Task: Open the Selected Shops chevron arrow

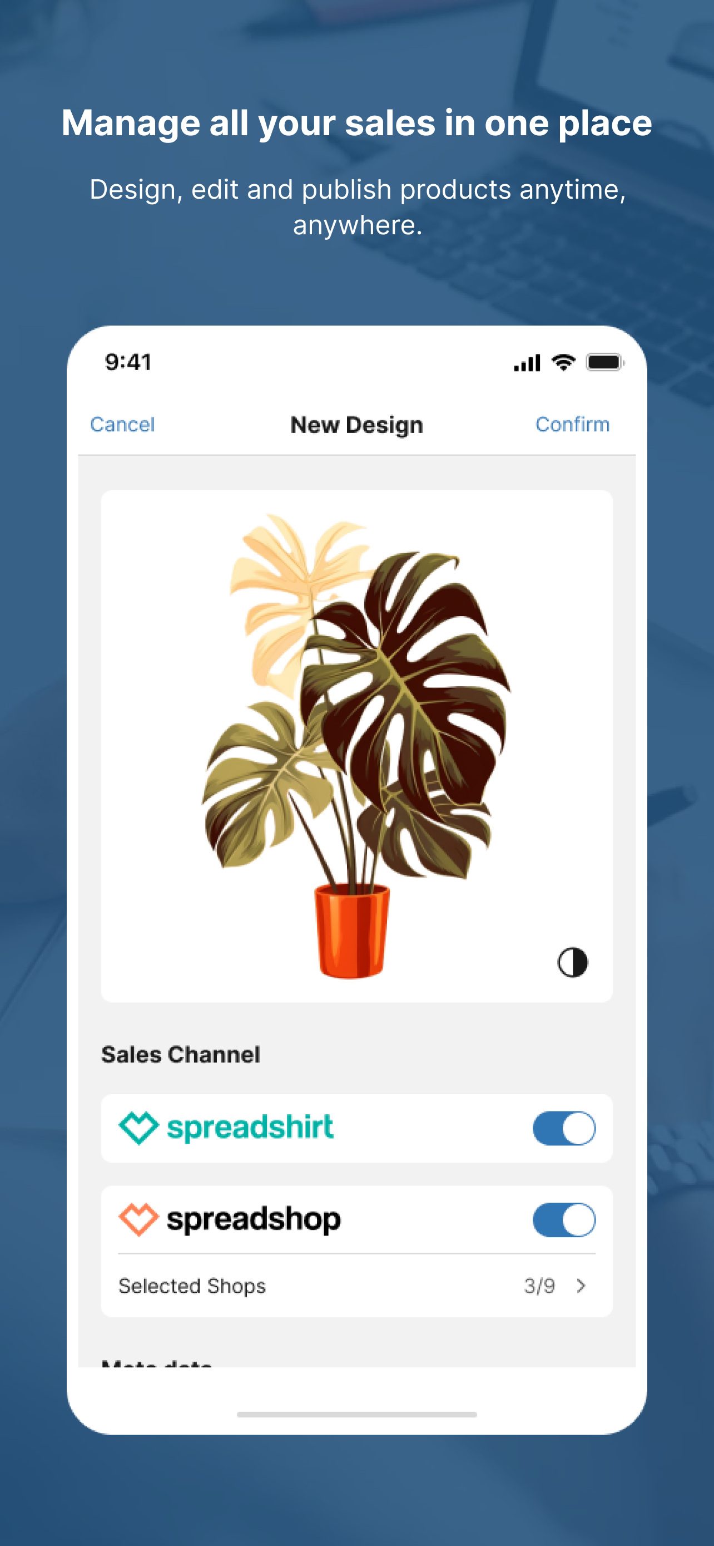Action: [x=581, y=1286]
